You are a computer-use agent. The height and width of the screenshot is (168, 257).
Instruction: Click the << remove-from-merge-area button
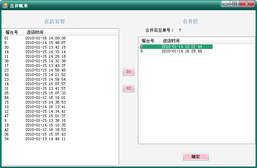click(x=128, y=88)
